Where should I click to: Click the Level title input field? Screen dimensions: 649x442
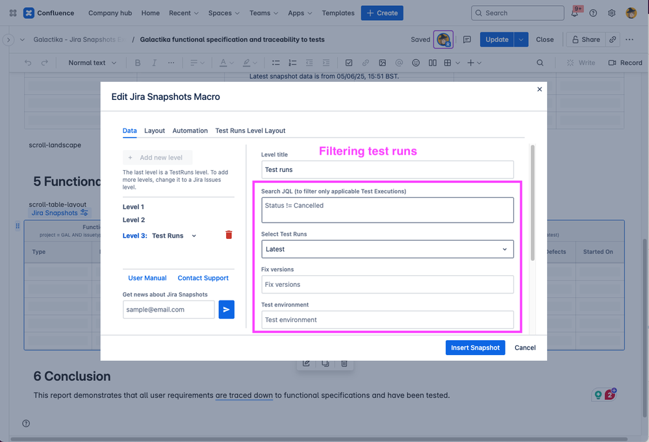pyautogui.click(x=387, y=170)
